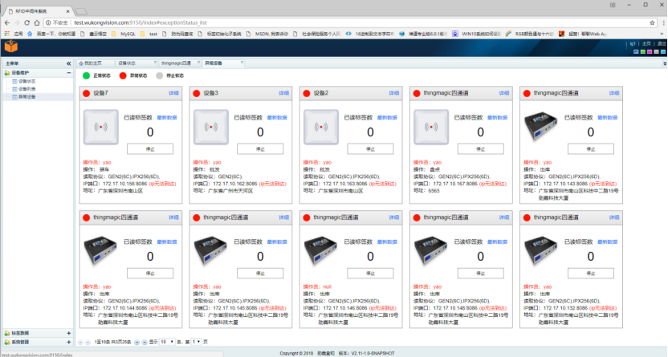
Task: Open 详细 details for 设备2
Action: click(x=394, y=93)
